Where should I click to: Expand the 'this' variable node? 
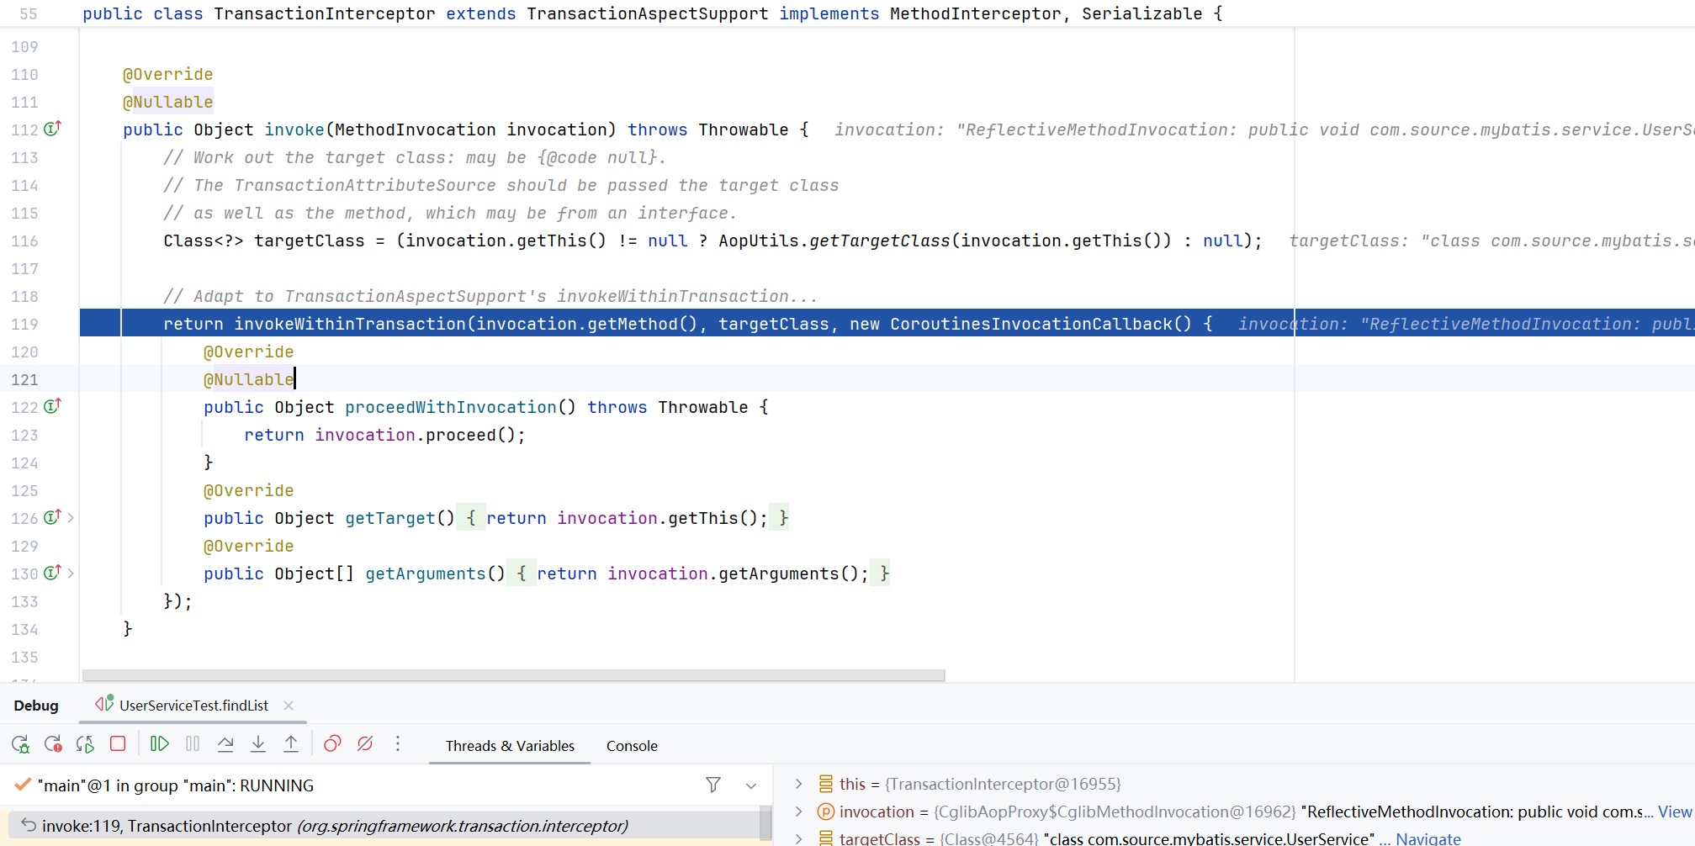click(x=798, y=784)
